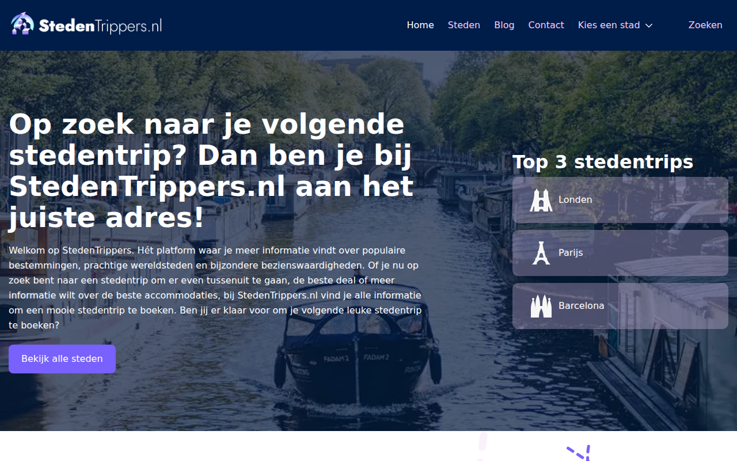
Task: Open the Barcelona city trip card
Action: [620, 306]
